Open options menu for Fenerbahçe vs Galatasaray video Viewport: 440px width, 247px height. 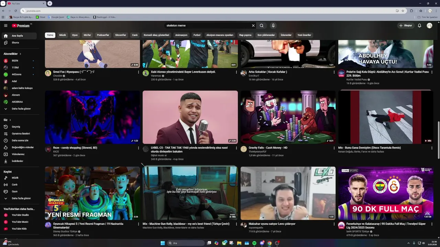click(432, 224)
